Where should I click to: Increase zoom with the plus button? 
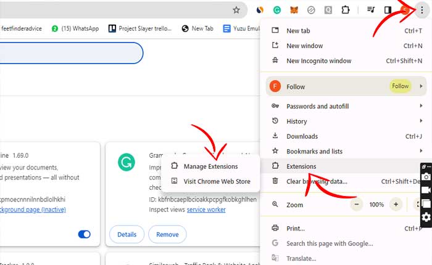click(396, 205)
